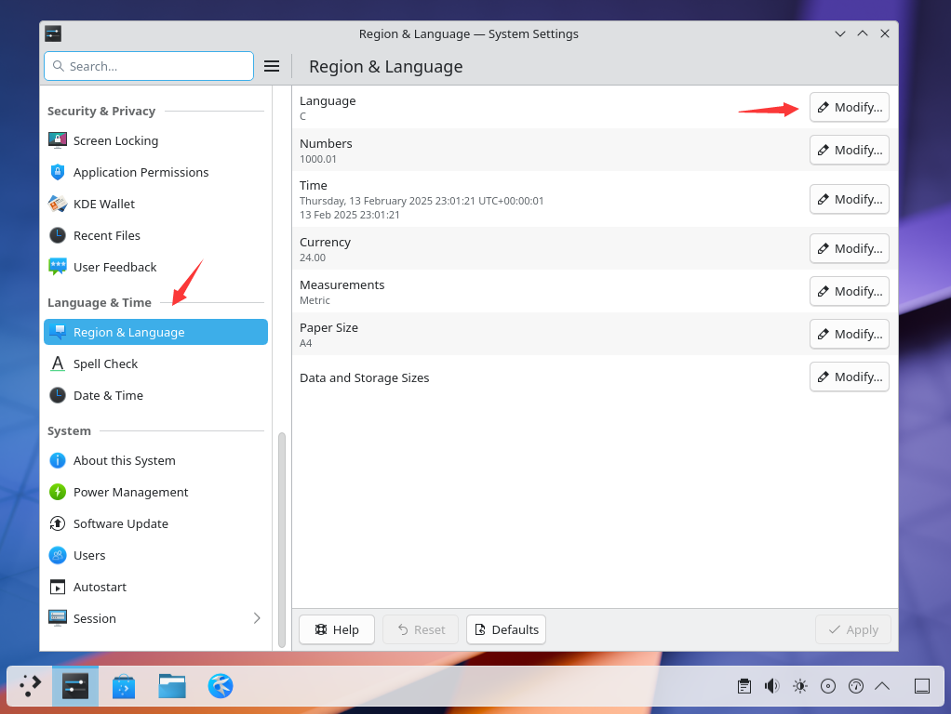
Task: Open Spell Check settings text
Action: pos(105,364)
